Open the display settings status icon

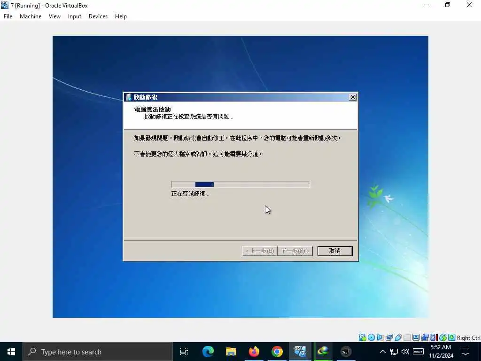pos(416,337)
